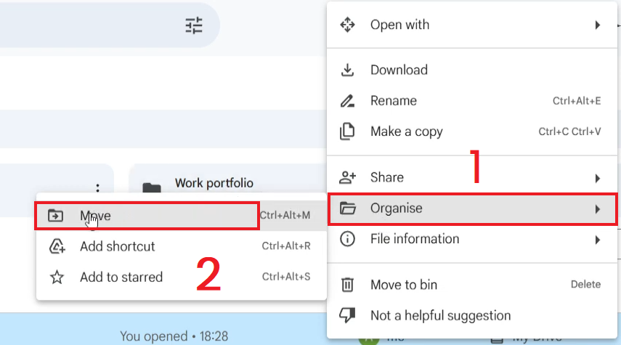Click the search filter options icon
Viewport: 621px width, 345px height.
194,26
